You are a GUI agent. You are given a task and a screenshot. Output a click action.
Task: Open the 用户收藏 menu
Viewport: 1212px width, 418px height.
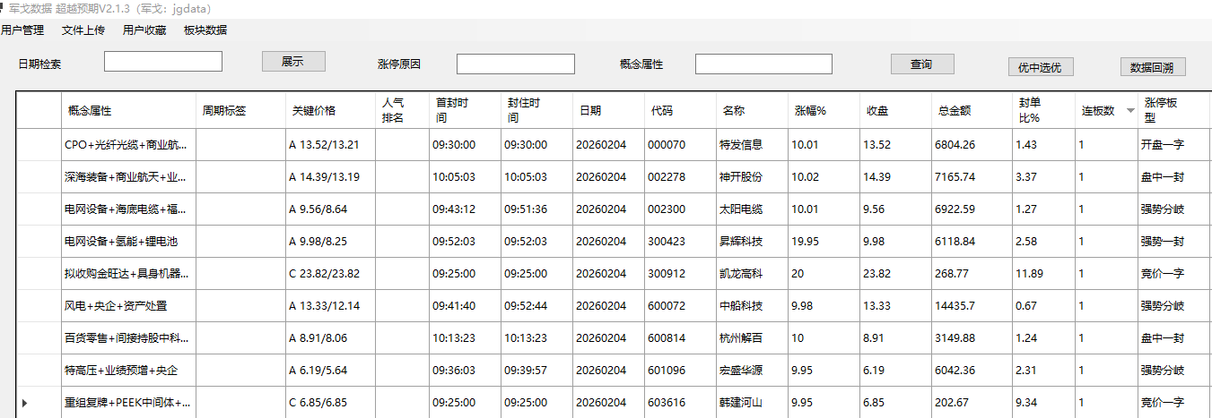(x=144, y=30)
